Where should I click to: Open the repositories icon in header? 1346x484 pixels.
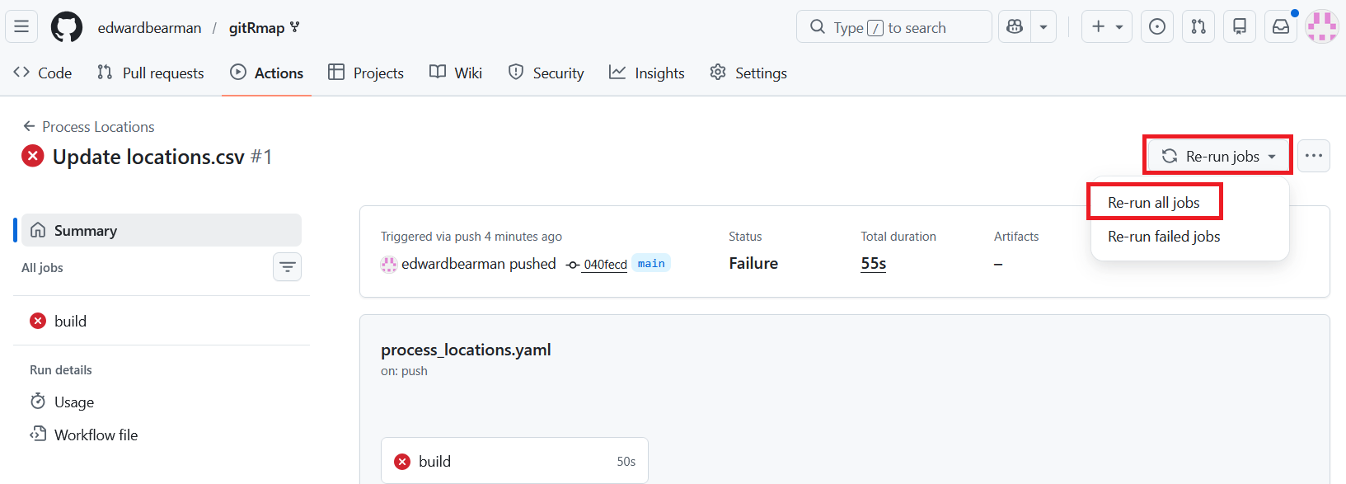point(1240,27)
